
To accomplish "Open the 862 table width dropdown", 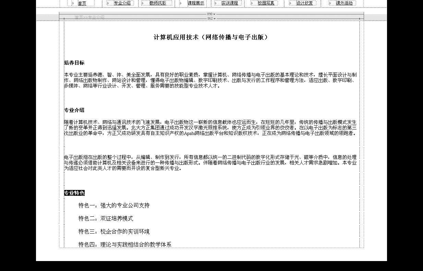I will point(215,19).
